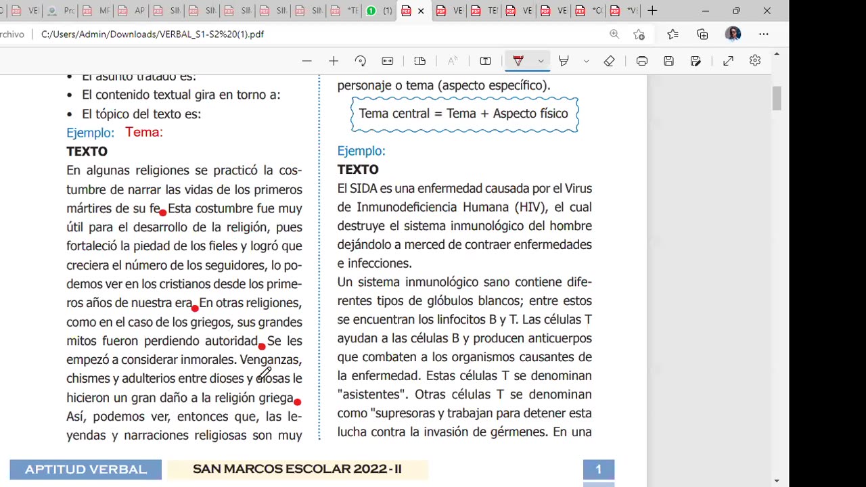Screen dimensions: 866x487
Task: Switch to the 'AP' tab
Action: (131, 11)
